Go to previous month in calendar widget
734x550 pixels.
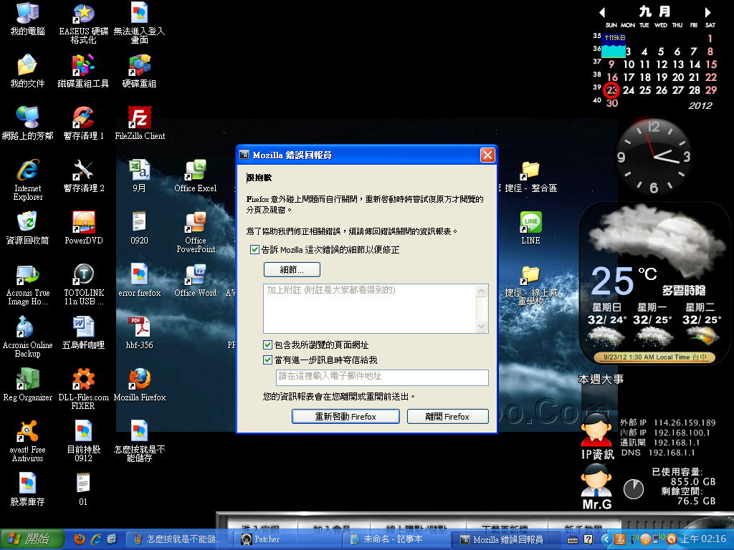click(x=602, y=12)
